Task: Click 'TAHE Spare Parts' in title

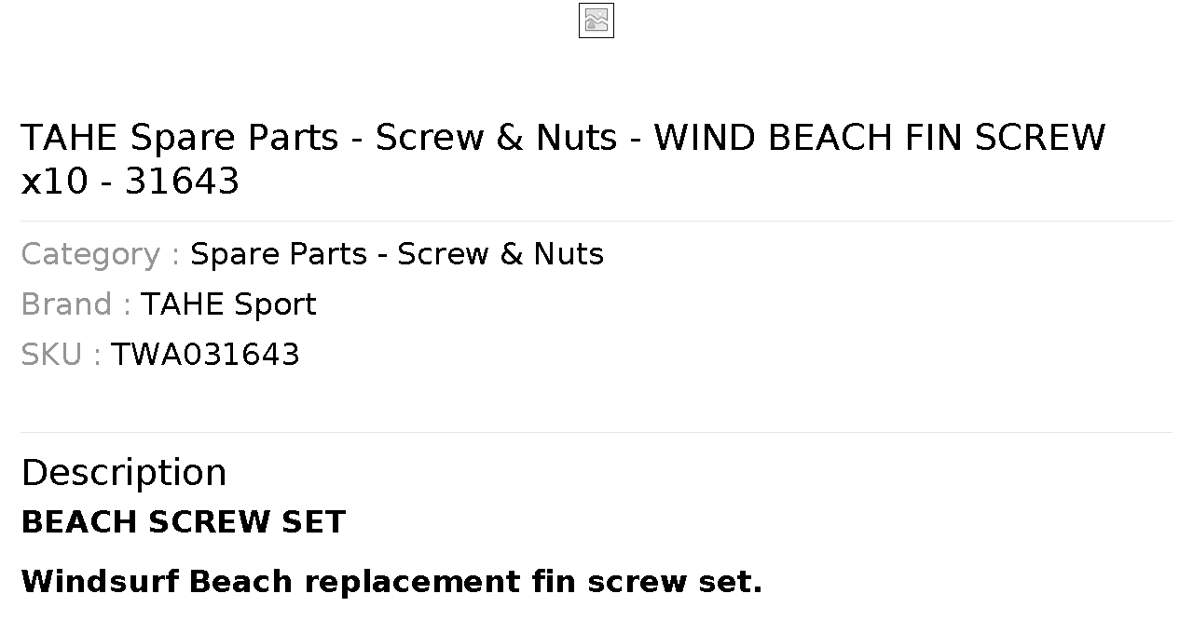Action: pyautogui.click(x=180, y=138)
